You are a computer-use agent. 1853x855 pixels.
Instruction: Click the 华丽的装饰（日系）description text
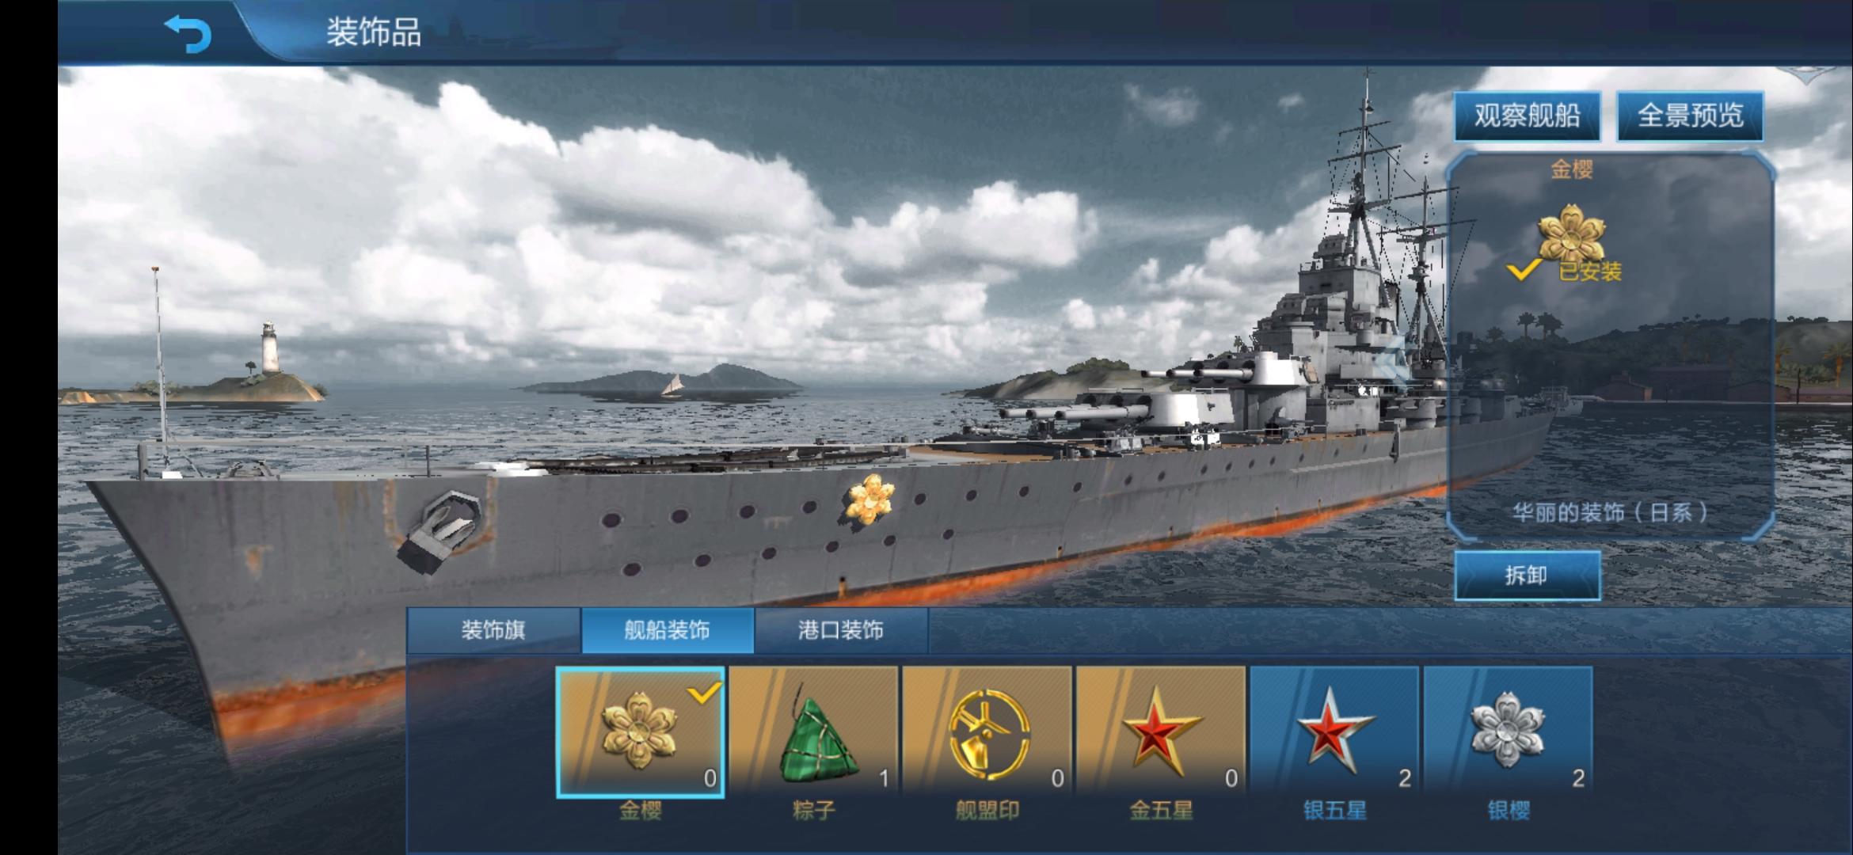coord(1610,512)
